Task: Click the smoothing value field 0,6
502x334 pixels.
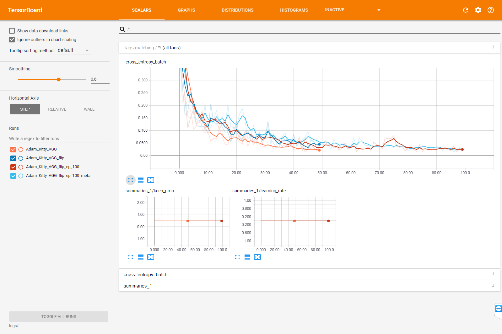Action: (x=100, y=79)
